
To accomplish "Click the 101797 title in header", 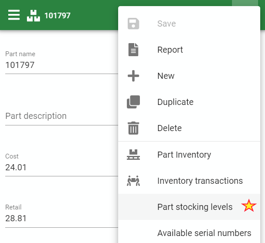I will (x=57, y=16).
